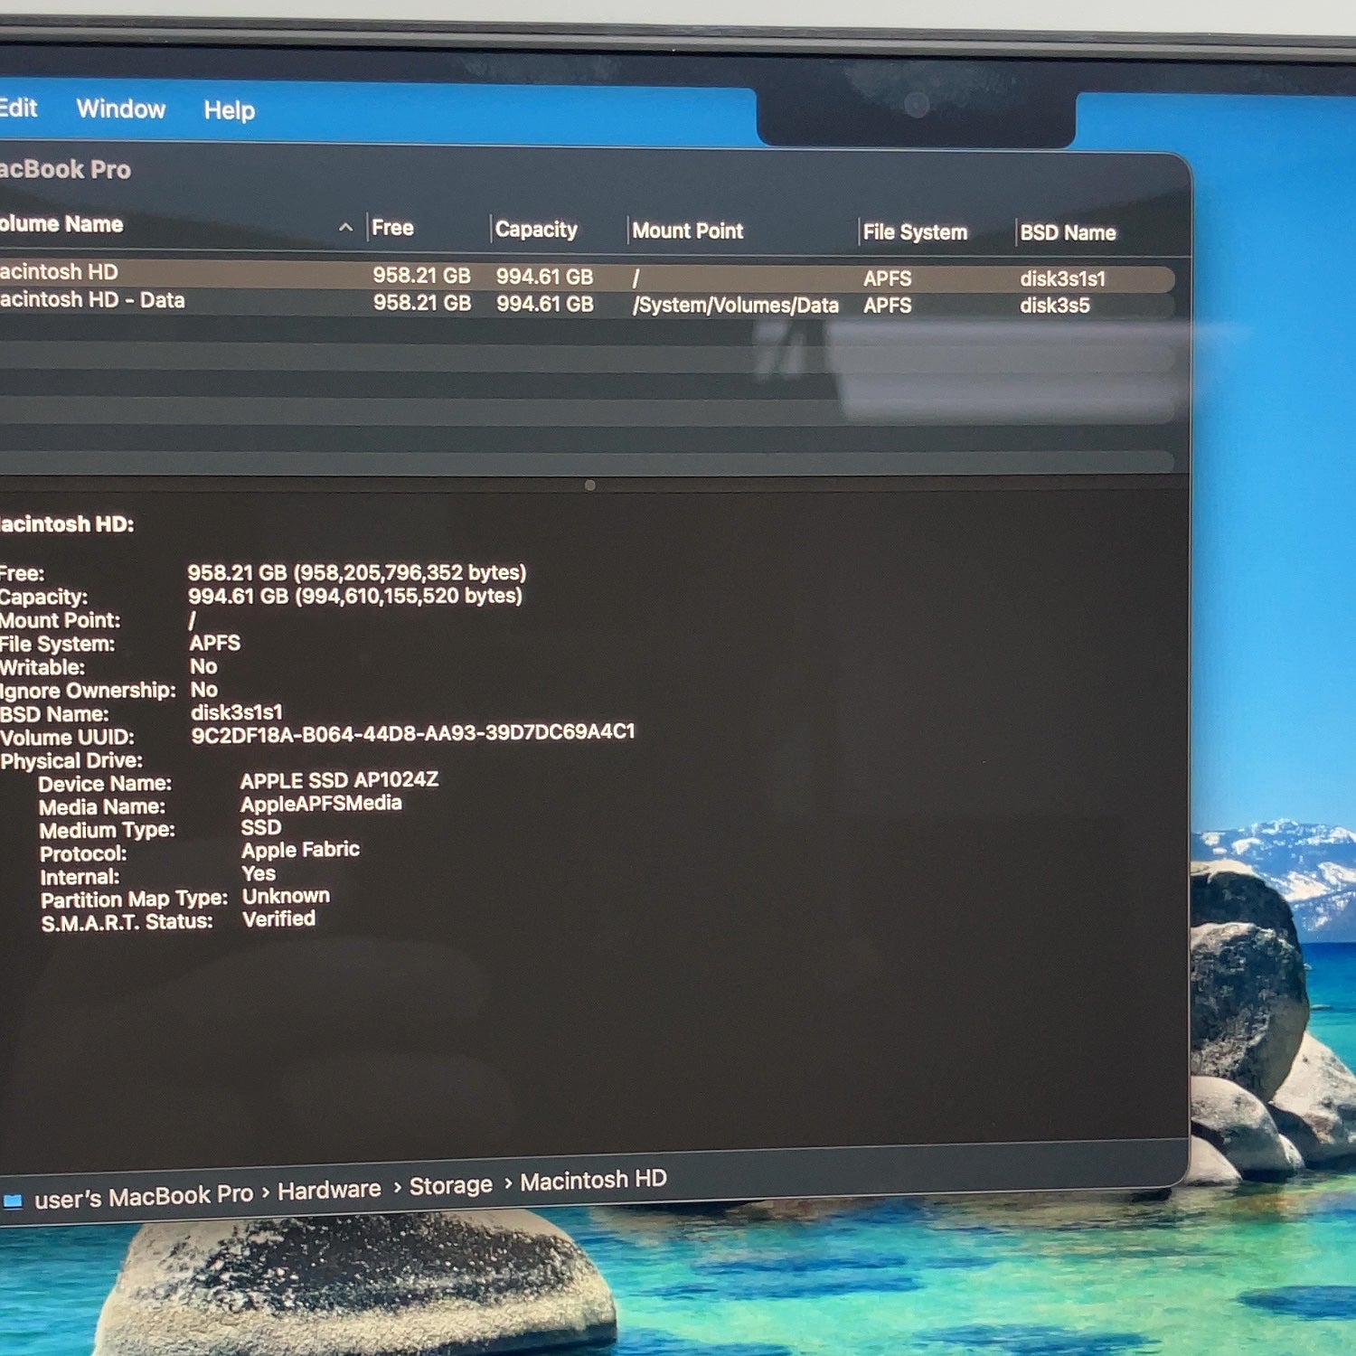Click the 'Partition Map Type:' label
This screenshot has height=1356, width=1356.
[x=135, y=899]
